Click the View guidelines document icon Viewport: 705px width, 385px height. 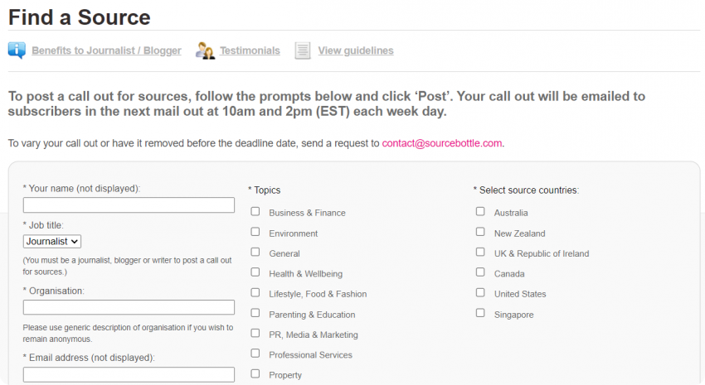(303, 51)
